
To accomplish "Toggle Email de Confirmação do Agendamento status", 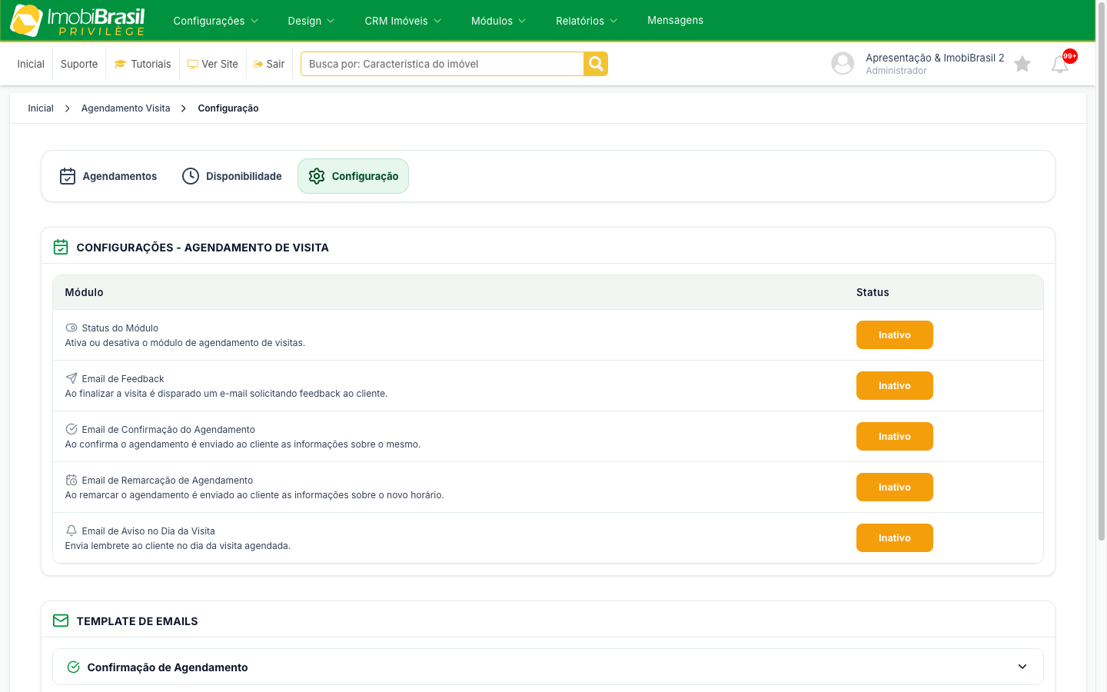I will point(895,437).
